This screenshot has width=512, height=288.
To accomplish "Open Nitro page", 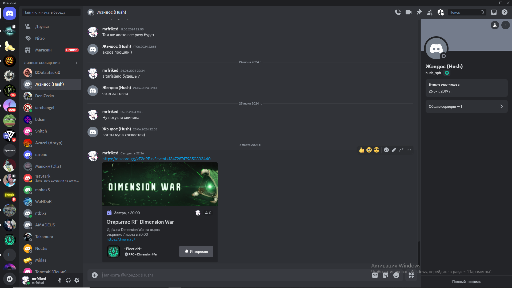I will click(x=51, y=38).
